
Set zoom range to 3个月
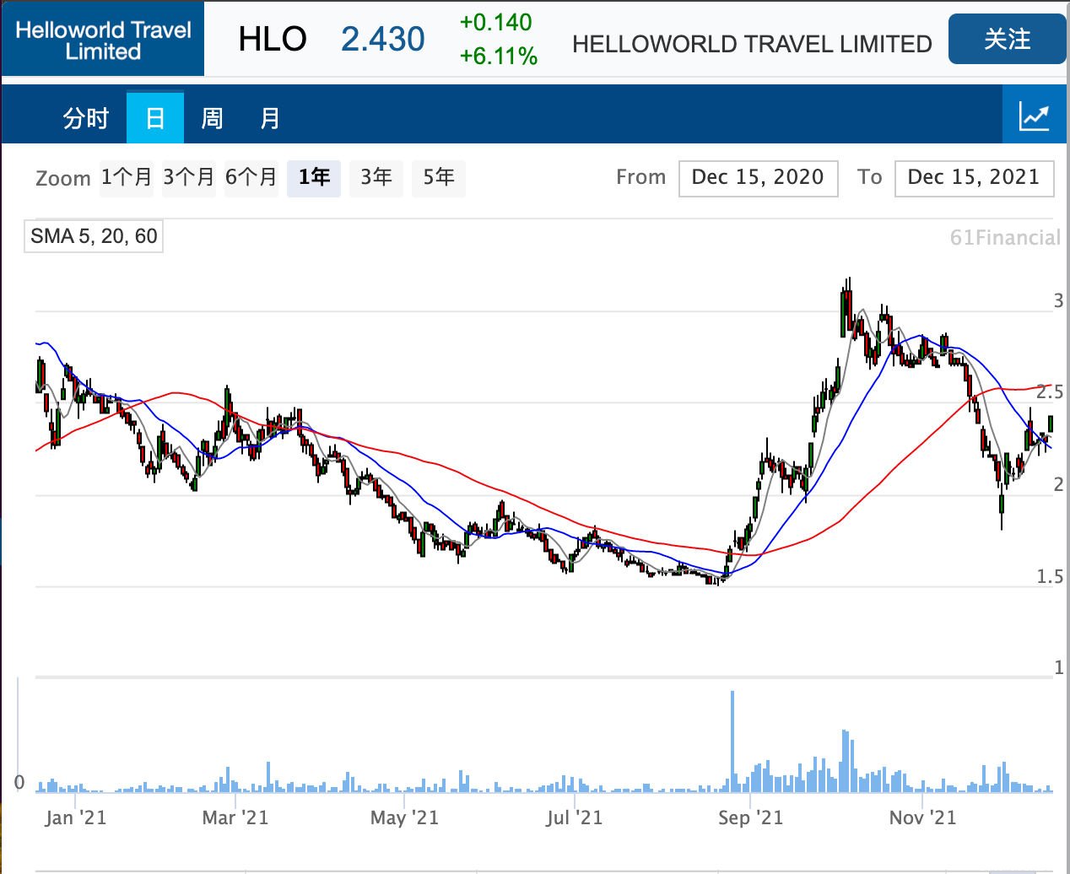pyautogui.click(x=189, y=178)
